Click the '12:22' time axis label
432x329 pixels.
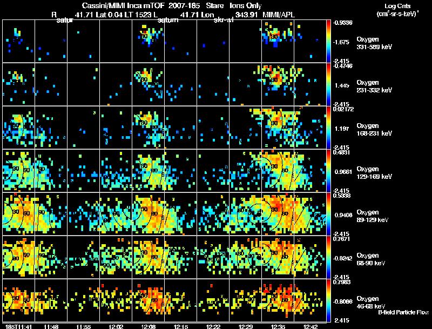pos(213,326)
